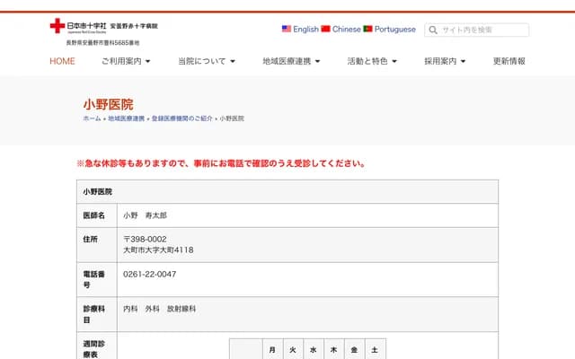Click the US flag icon for English
This screenshot has width=575, height=359.
tap(287, 29)
